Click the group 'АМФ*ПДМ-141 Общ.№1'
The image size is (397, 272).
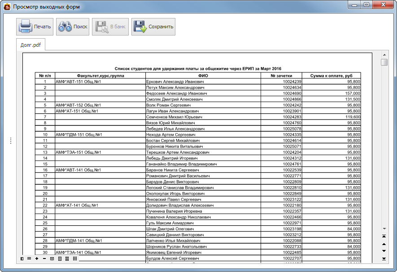click(x=79, y=241)
